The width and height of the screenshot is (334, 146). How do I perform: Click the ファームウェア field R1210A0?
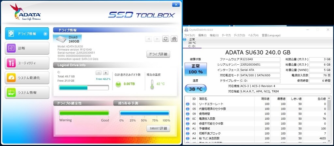tap(260, 59)
